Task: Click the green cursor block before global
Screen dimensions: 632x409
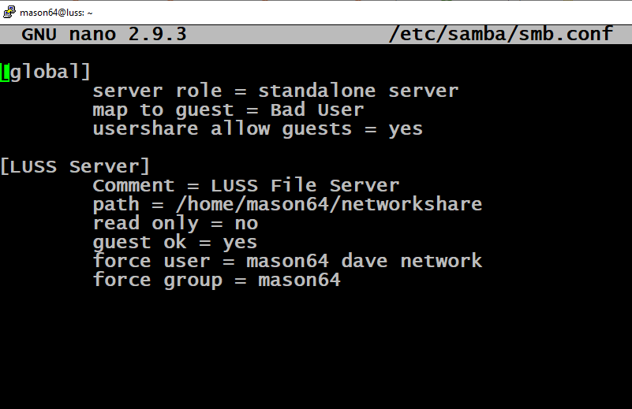Action: pos(5,73)
